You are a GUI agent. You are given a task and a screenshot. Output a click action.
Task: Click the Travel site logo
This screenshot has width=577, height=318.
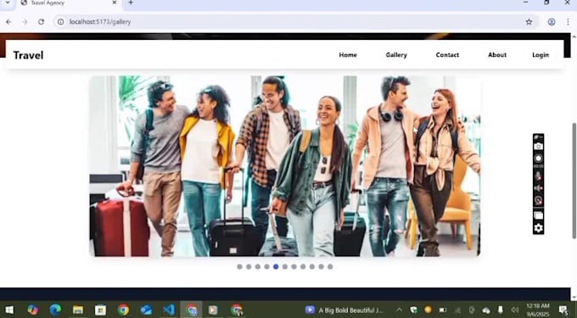click(28, 55)
